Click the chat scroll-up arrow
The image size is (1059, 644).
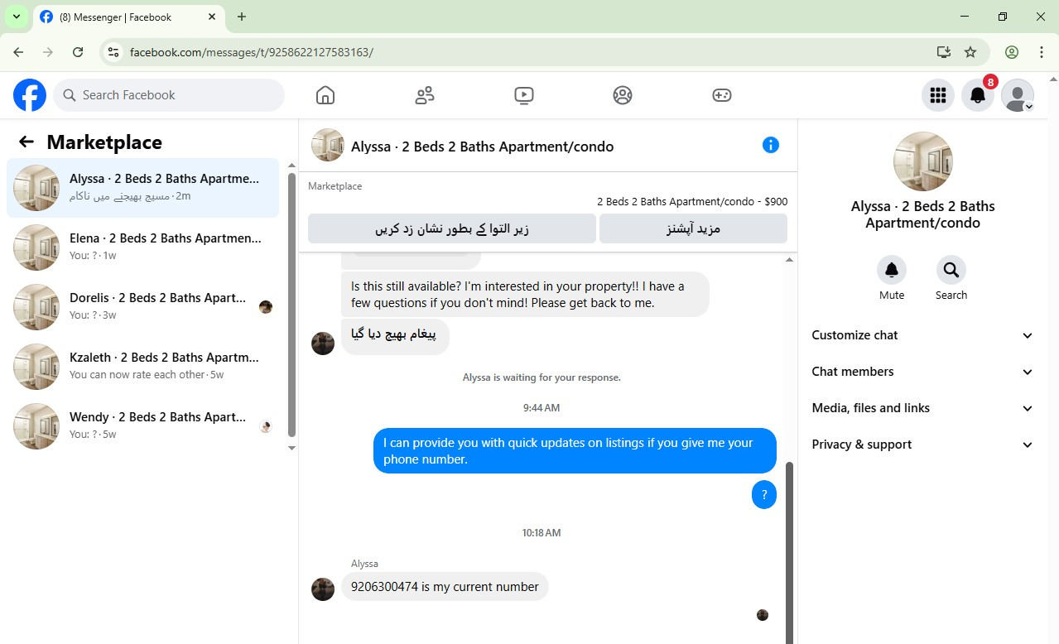[789, 260]
